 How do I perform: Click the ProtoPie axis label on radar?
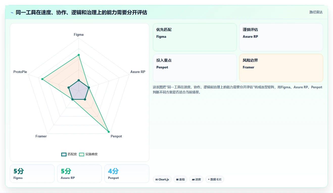[x=20, y=72]
